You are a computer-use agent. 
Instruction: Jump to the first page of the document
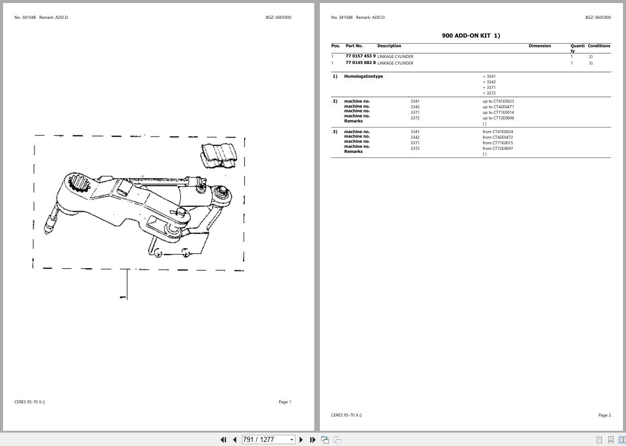click(223, 439)
